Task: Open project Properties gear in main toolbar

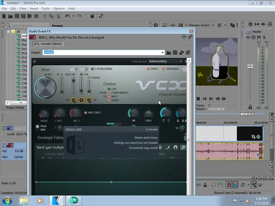Action: point(36,16)
